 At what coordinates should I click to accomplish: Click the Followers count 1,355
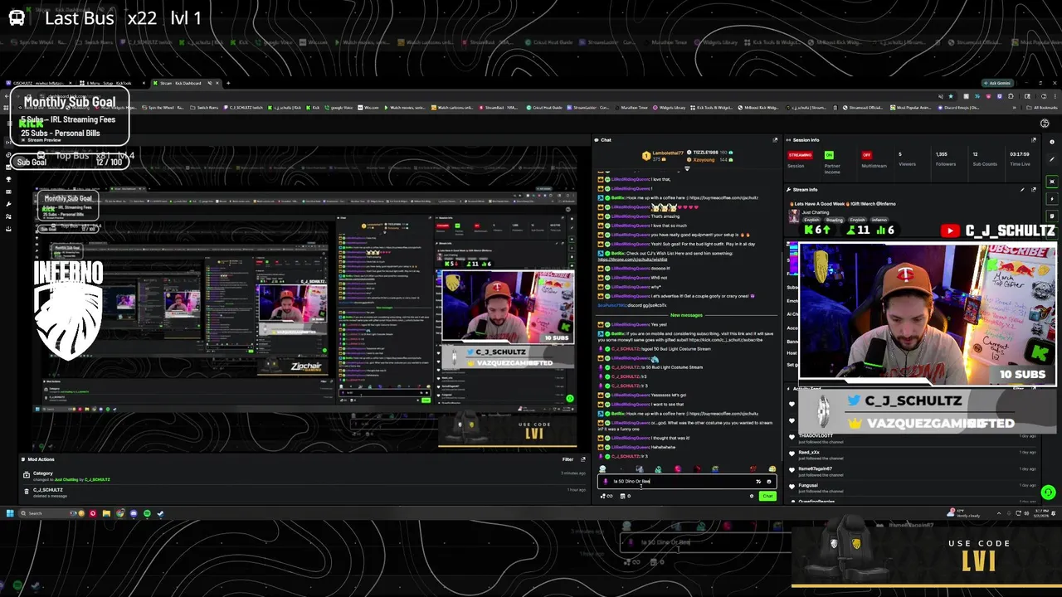[x=942, y=154]
